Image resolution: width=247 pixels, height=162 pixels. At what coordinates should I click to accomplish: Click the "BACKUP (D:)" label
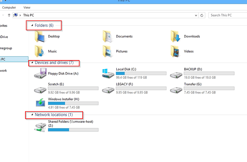pos(193,69)
